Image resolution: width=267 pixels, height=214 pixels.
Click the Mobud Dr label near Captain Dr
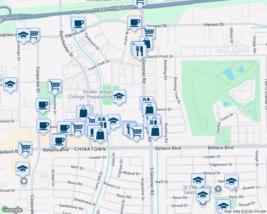point(131,173)
